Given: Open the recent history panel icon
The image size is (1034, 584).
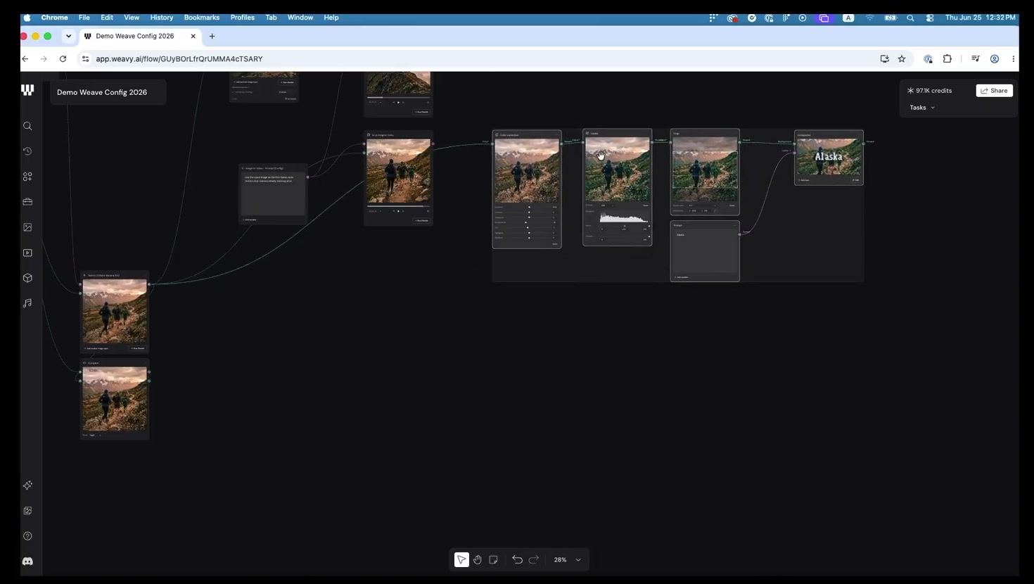Looking at the screenshot, I should coord(27,151).
